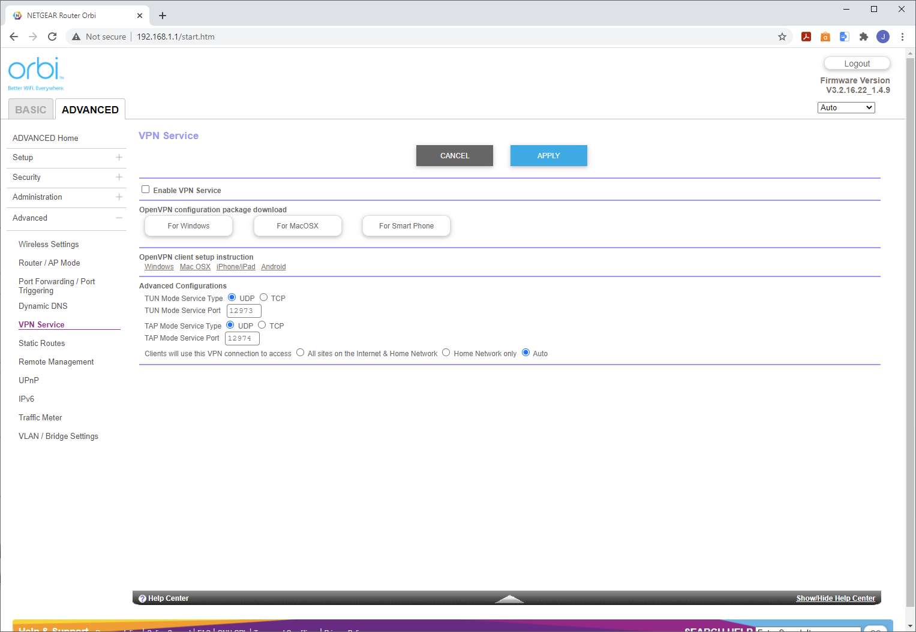Open Port Forwarding / Port Triggering

tap(57, 286)
